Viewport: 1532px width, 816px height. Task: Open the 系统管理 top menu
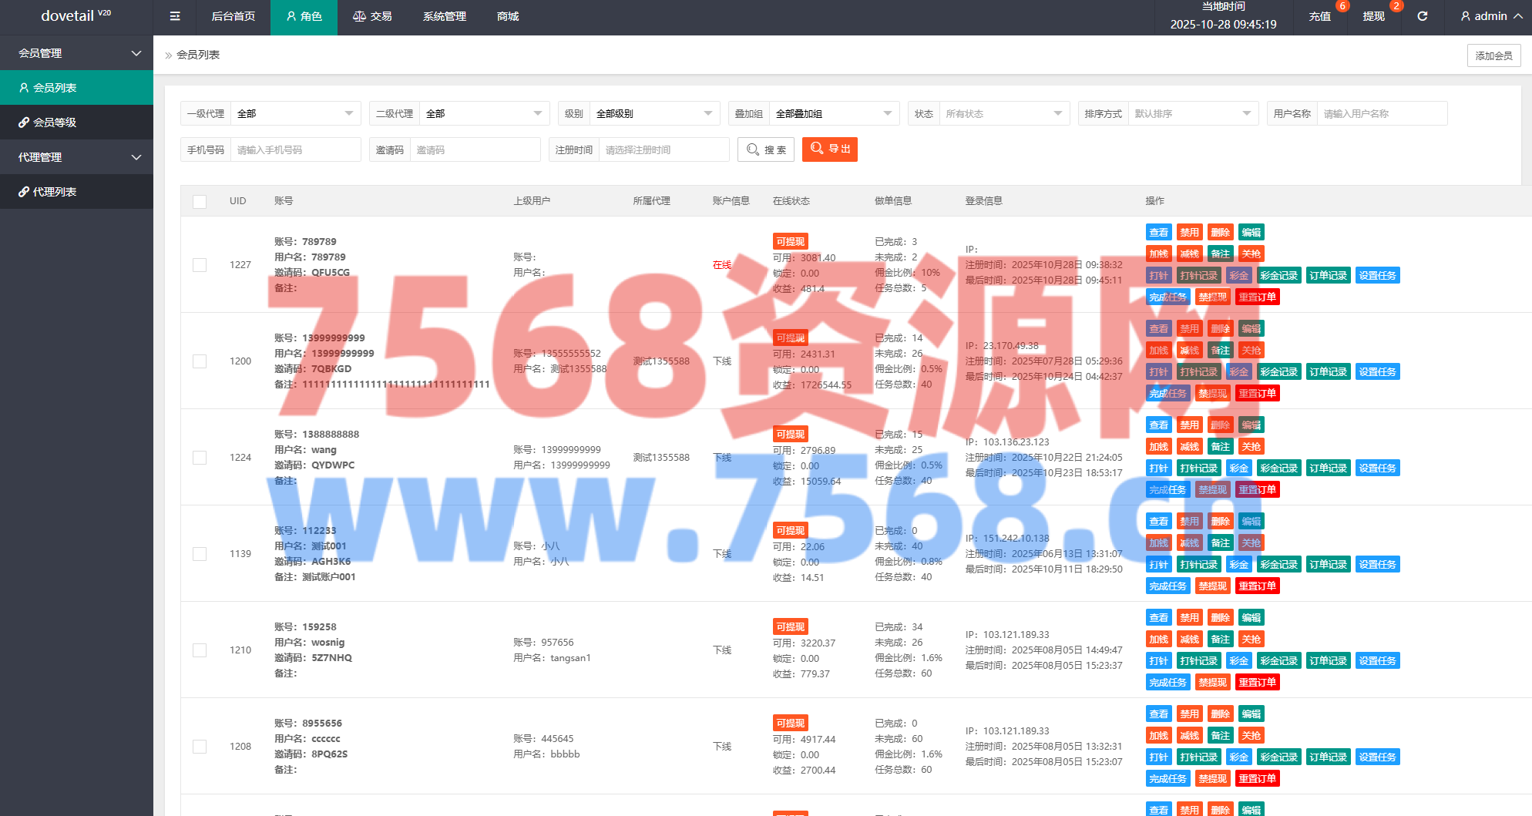pos(445,16)
